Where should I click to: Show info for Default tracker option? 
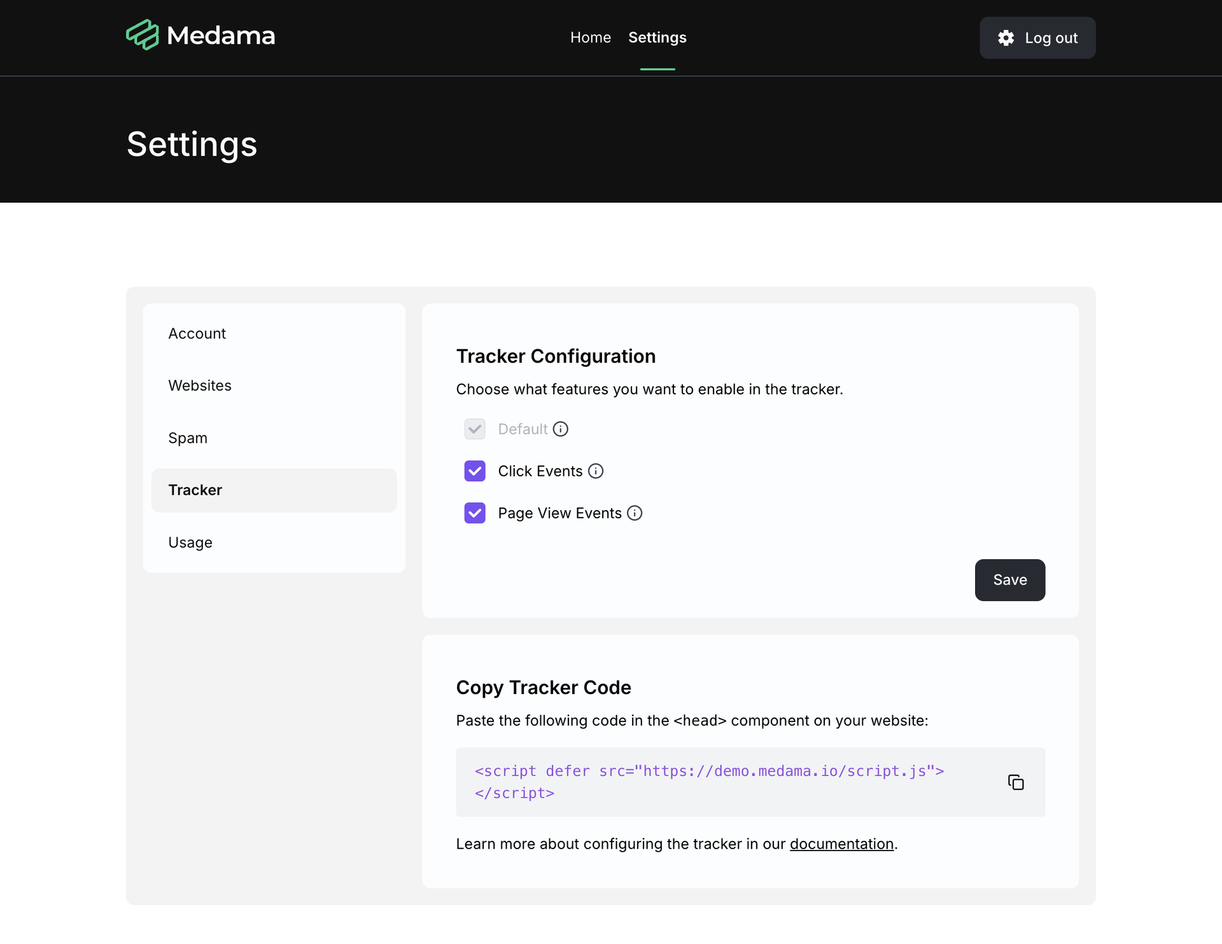(560, 429)
